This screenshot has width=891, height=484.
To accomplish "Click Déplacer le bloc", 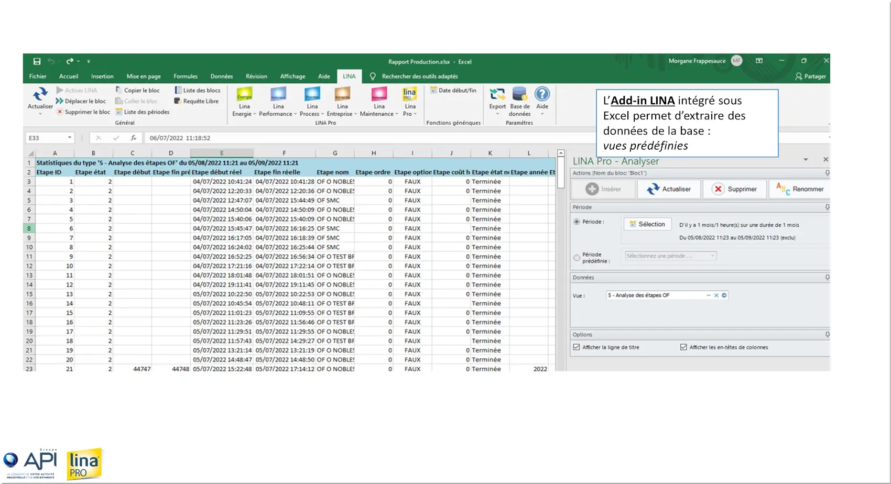I will click(81, 101).
